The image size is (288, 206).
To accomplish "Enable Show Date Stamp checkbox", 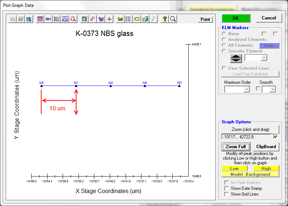I will point(226,188).
